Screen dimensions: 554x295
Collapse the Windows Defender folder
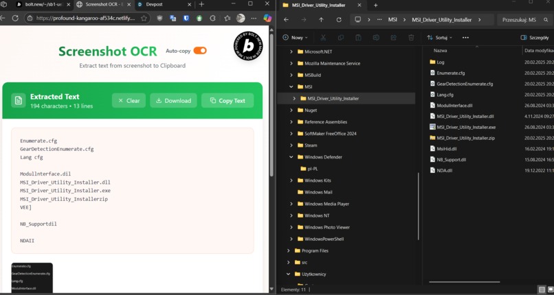(x=291, y=157)
